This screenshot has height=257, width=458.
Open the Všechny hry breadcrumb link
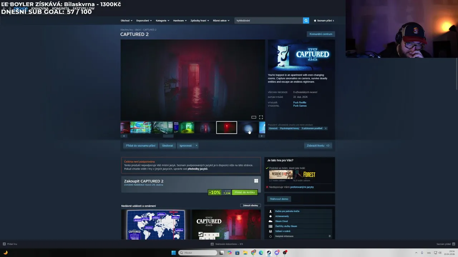[x=126, y=30]
